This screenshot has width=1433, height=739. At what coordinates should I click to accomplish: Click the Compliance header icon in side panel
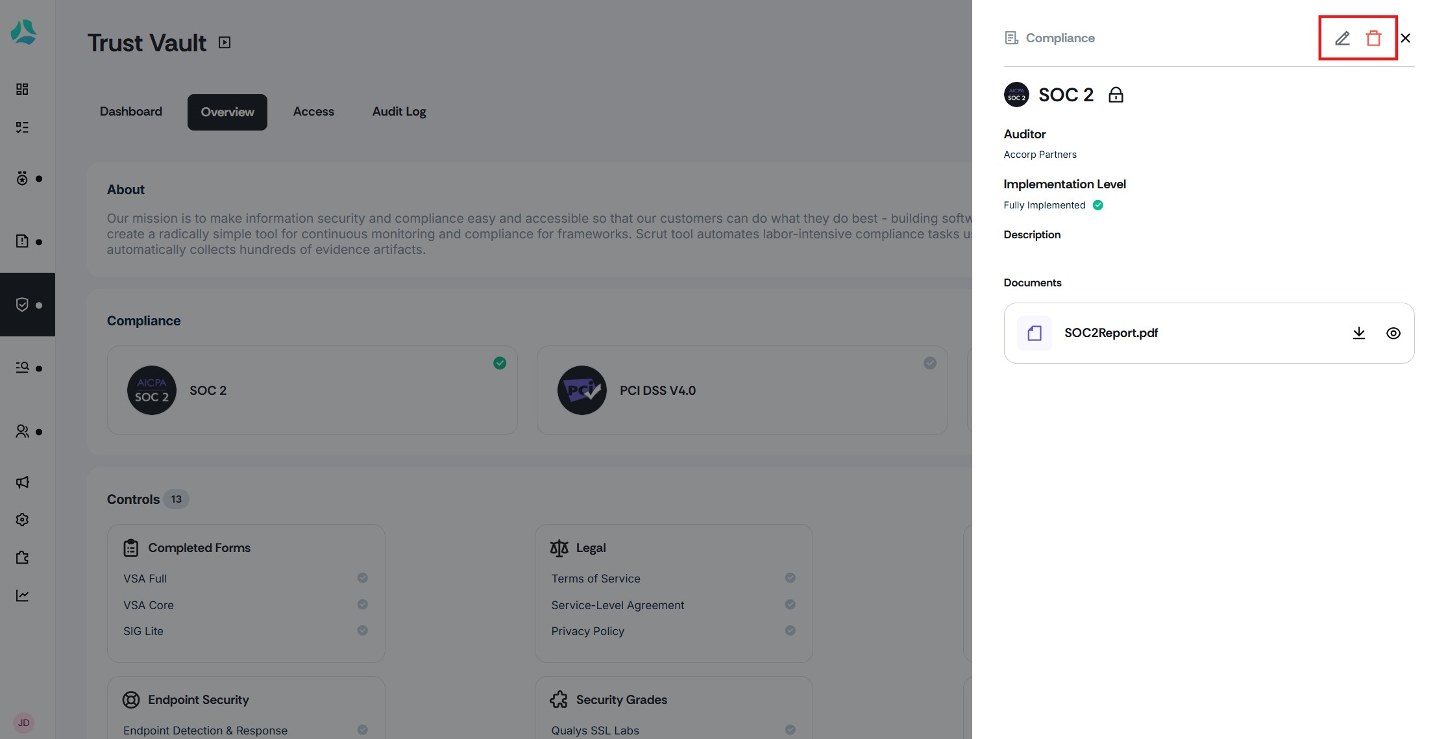coord(1011,38)
